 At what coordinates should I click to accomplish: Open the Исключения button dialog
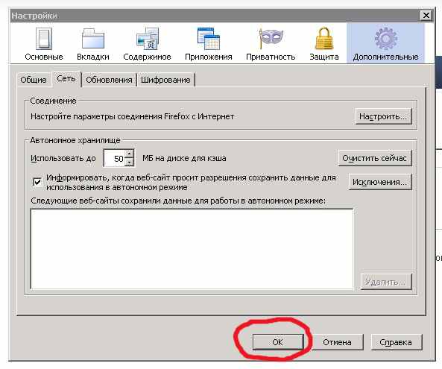click(379, 182)
